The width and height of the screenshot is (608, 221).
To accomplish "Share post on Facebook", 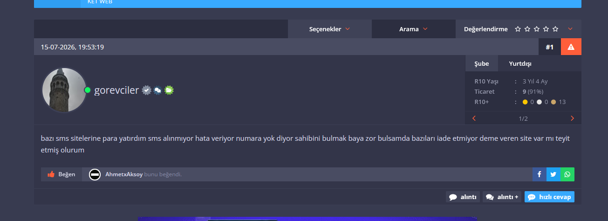I will click(x=540, y=174).
